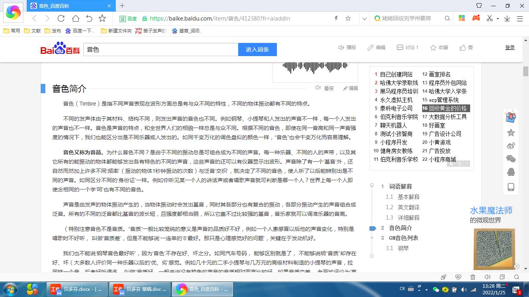Expand the address bar dropdown arrow
The width and height of the screenshot is (529, 297).
click(364, 18)
